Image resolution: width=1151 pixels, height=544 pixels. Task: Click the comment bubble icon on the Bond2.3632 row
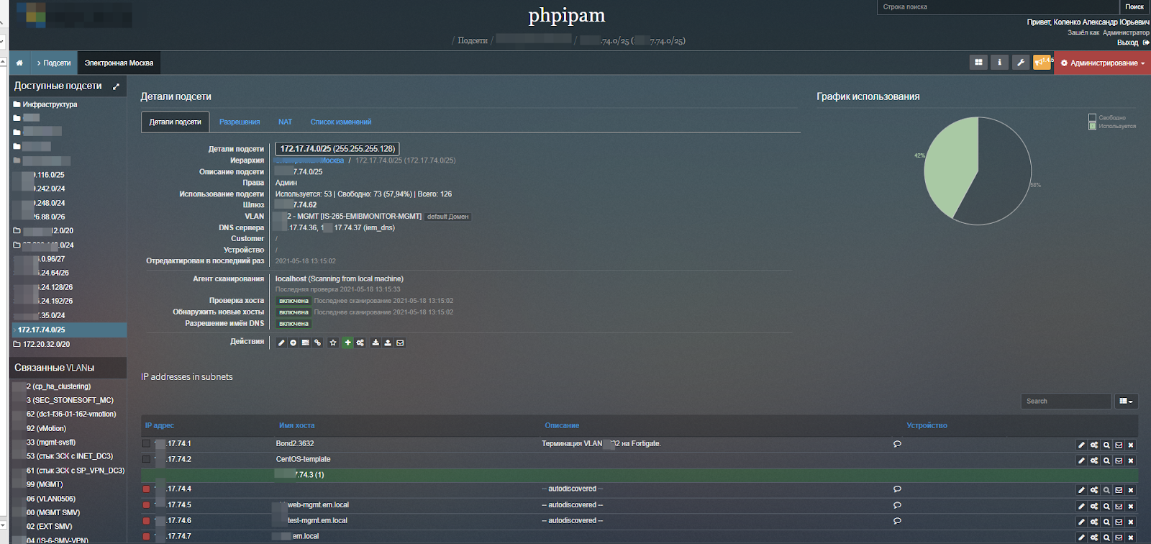[x=897, y=444]
